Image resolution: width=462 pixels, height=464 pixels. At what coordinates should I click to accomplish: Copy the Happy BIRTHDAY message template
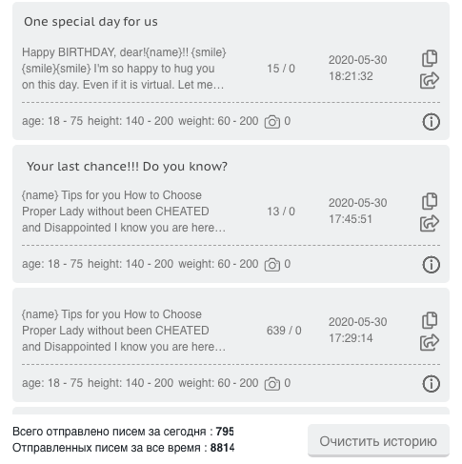tap(430, 58)
